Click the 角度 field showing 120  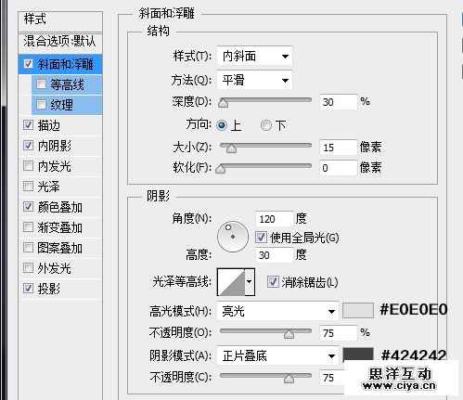[x=275, y=219]
